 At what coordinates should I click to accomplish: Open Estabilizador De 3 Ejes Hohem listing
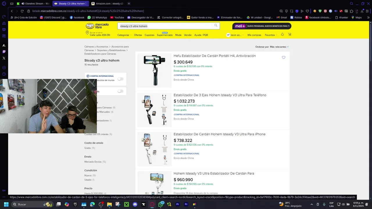click(x=220, y=95)
